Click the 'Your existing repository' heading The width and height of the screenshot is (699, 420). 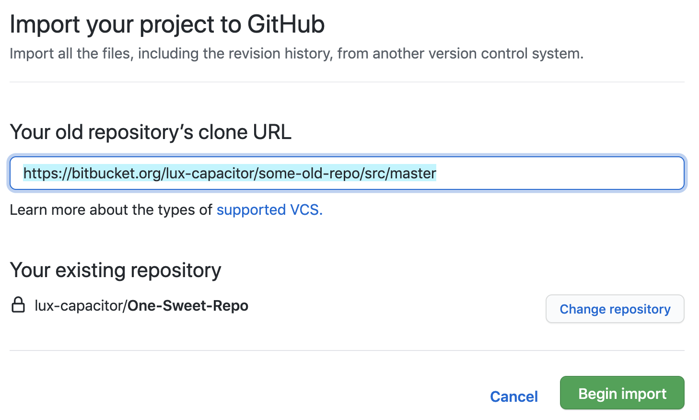point(116,270)
